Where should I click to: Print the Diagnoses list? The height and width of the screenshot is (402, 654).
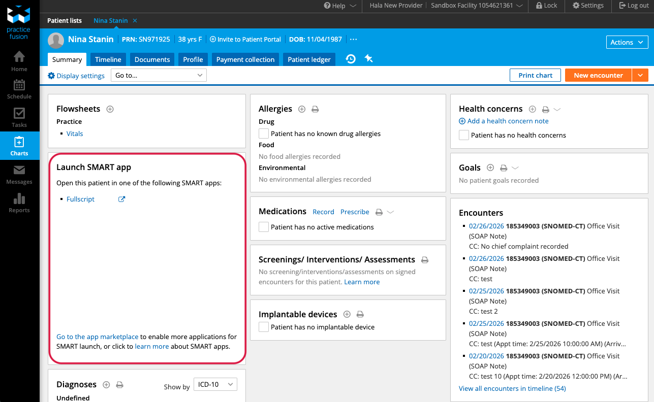120,385
